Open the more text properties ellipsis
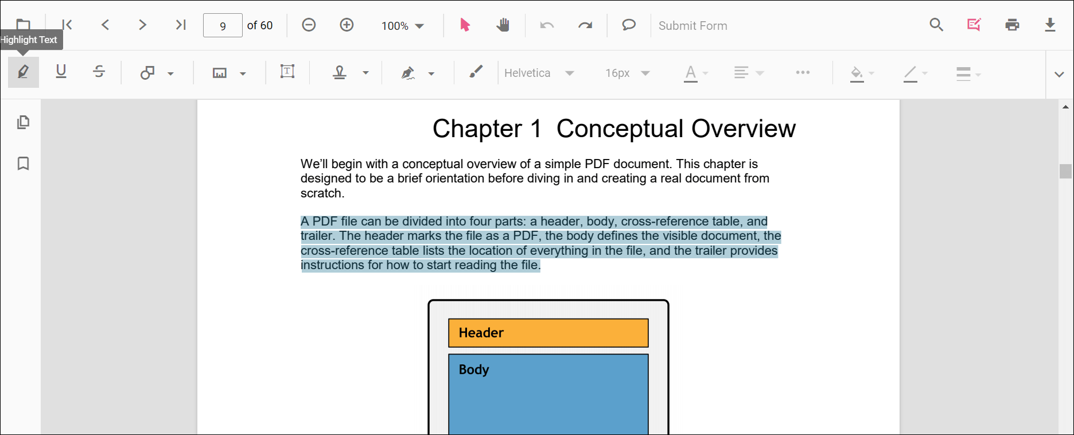 click(803, 72)
